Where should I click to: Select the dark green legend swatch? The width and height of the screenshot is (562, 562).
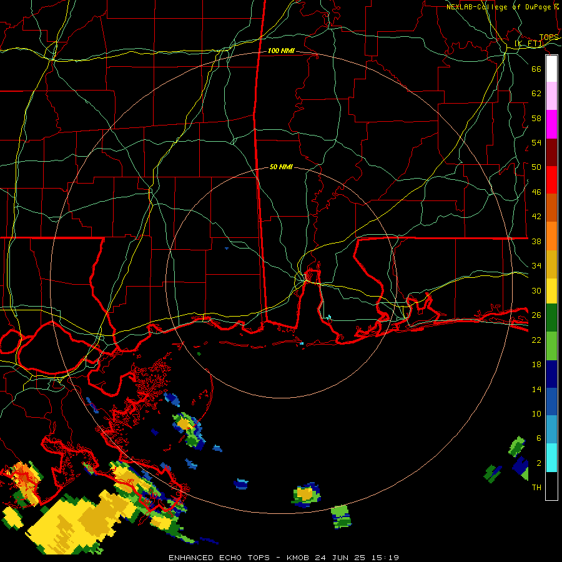551,318
